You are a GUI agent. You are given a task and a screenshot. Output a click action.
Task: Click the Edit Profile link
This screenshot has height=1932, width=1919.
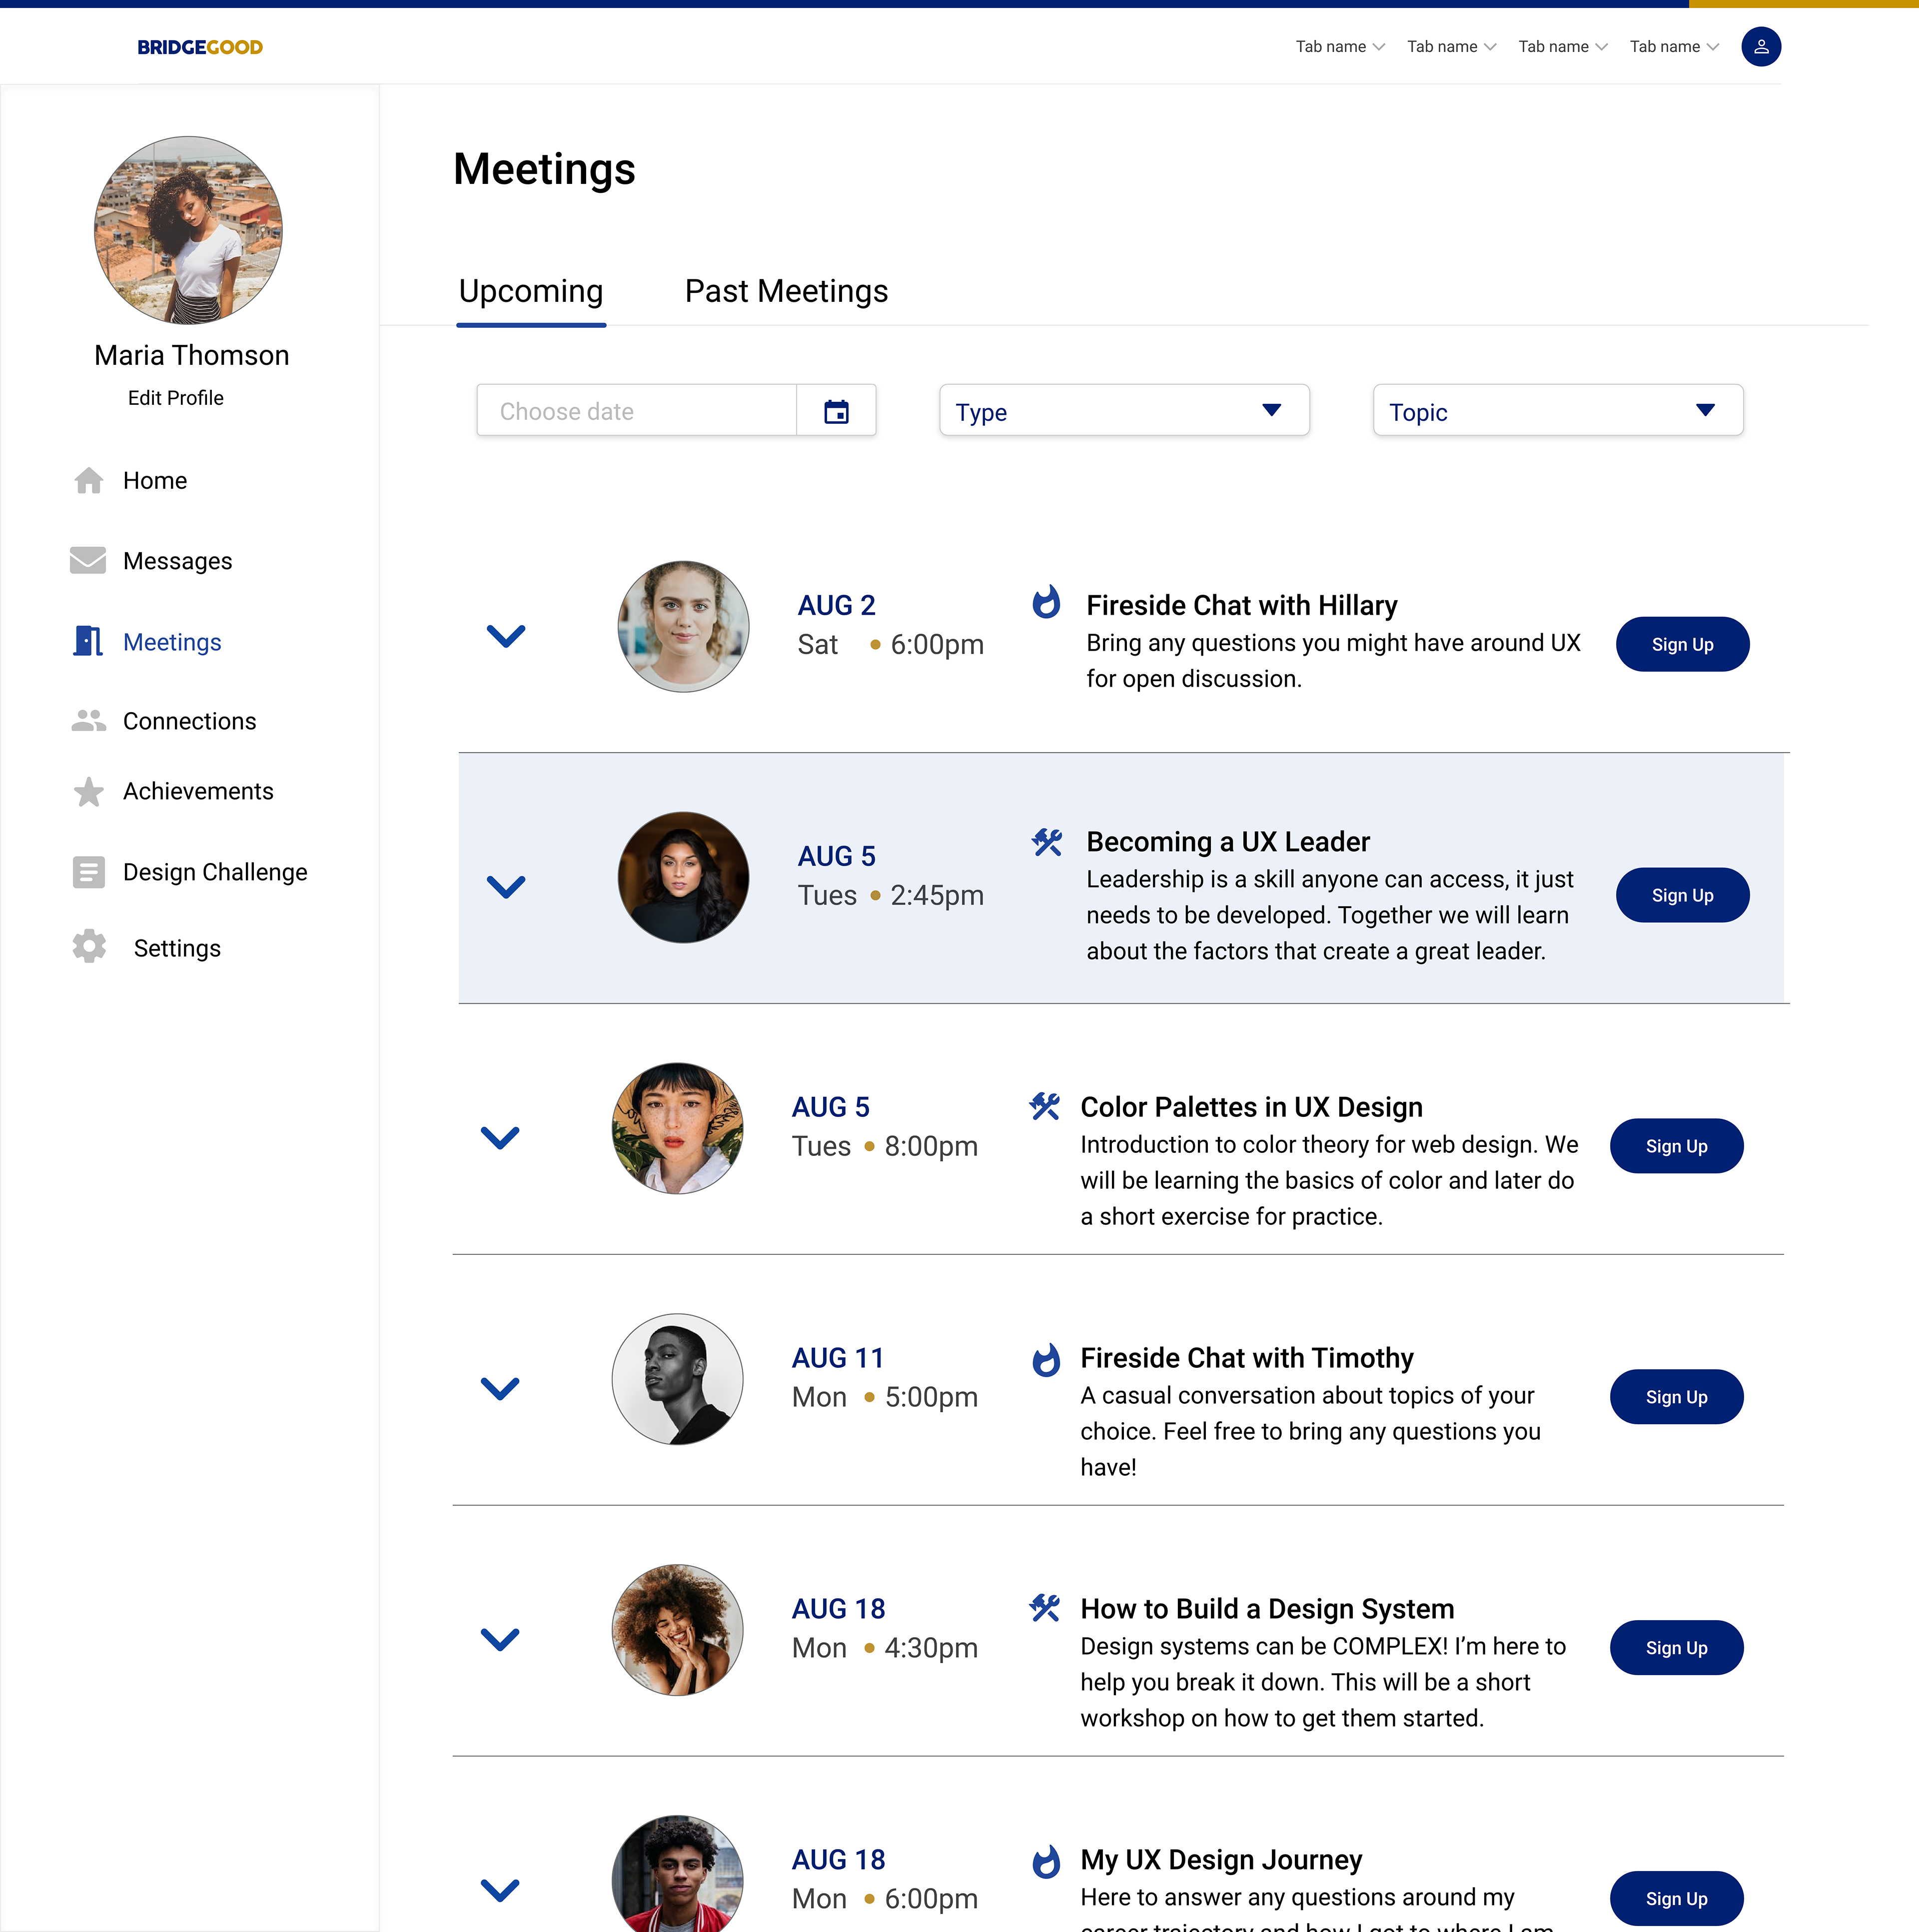(x=176, y=398)
